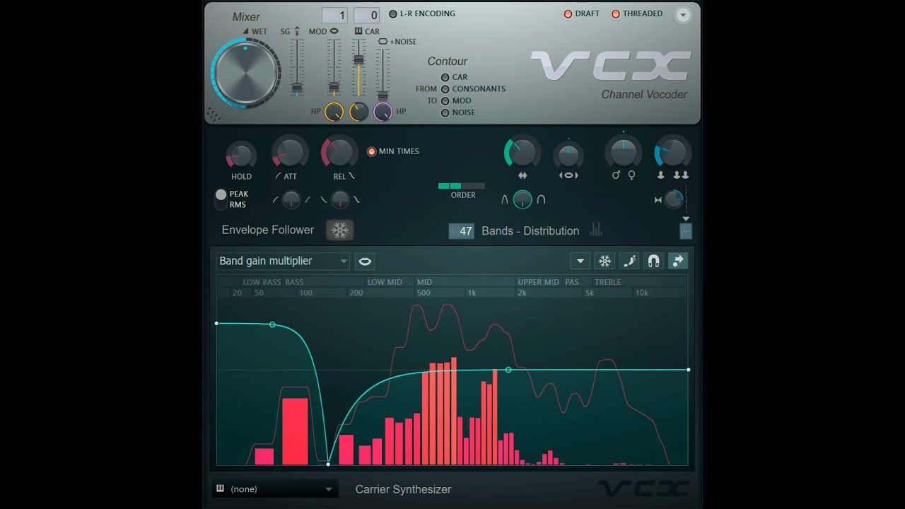905x509 pixels.
Task: Click the freeze snowflake next to Envelope Follower
Action: tap(340, 230)
